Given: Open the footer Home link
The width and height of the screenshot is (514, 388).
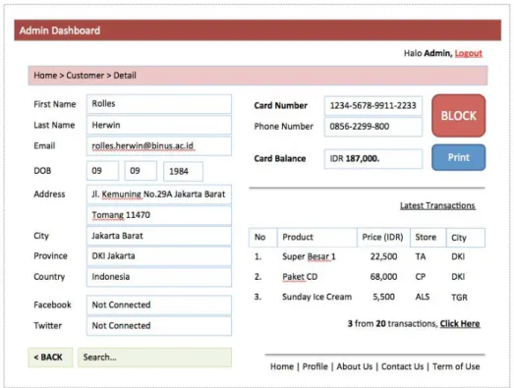Looking at the screenshot, I should click(282, 366).
